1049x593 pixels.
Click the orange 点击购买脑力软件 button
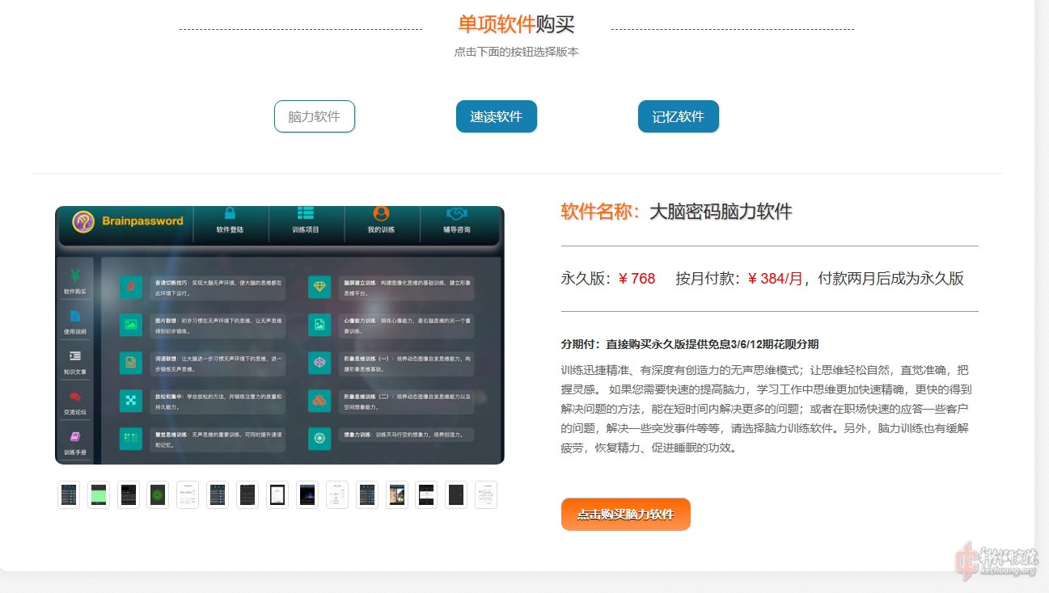tap(625, 514)
